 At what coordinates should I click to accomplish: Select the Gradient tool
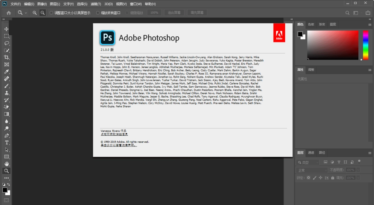(7, 114)
